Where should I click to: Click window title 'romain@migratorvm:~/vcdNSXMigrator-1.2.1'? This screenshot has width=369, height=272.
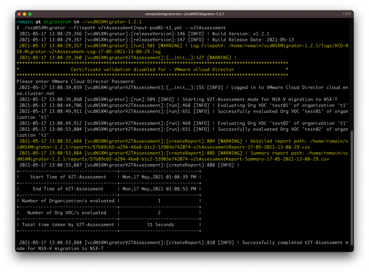[184, 14]
